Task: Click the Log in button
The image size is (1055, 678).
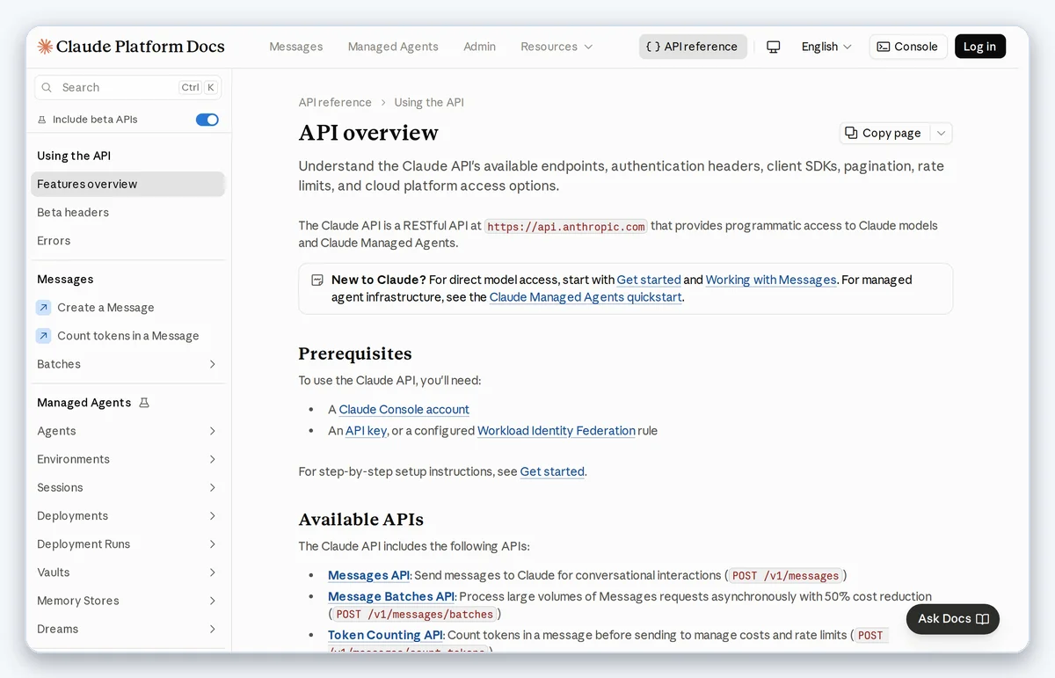Action: 979,47
